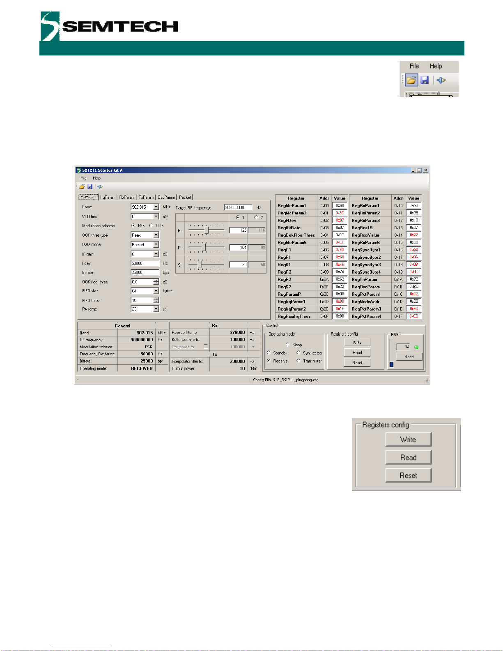
Task: Click the R value field showing 125
Action: tap(238, 230)
